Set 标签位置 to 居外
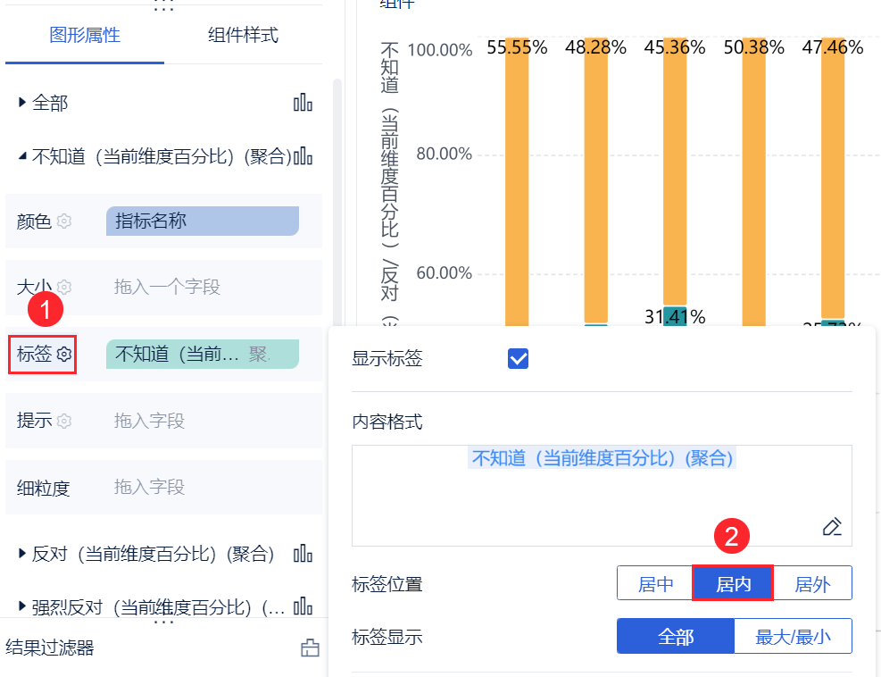881x677 pixels. (812, 584)
